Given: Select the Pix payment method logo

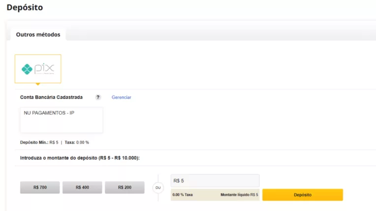Looking at the screenshot, I should (x=38, y=69).
